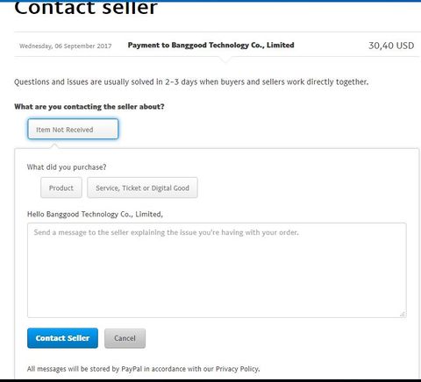
Task: Click inside the seller message text area
Action: pos(217,270)
